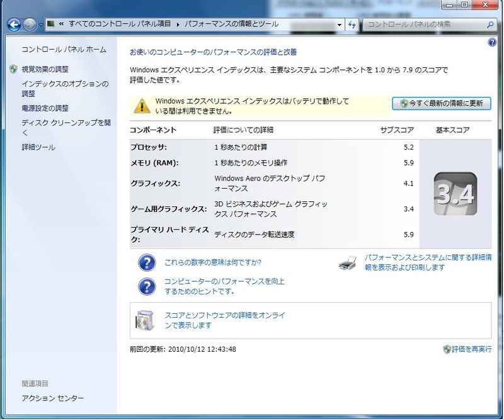The image size is (504, 419).
Task: Click the サブスコア column header
Action: [x=397, y=130]
